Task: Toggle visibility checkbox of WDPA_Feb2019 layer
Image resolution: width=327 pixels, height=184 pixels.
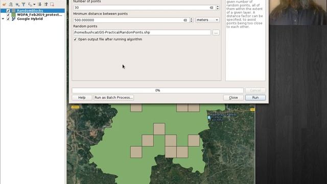Action: pyautogui.click(x=8, y=15)
